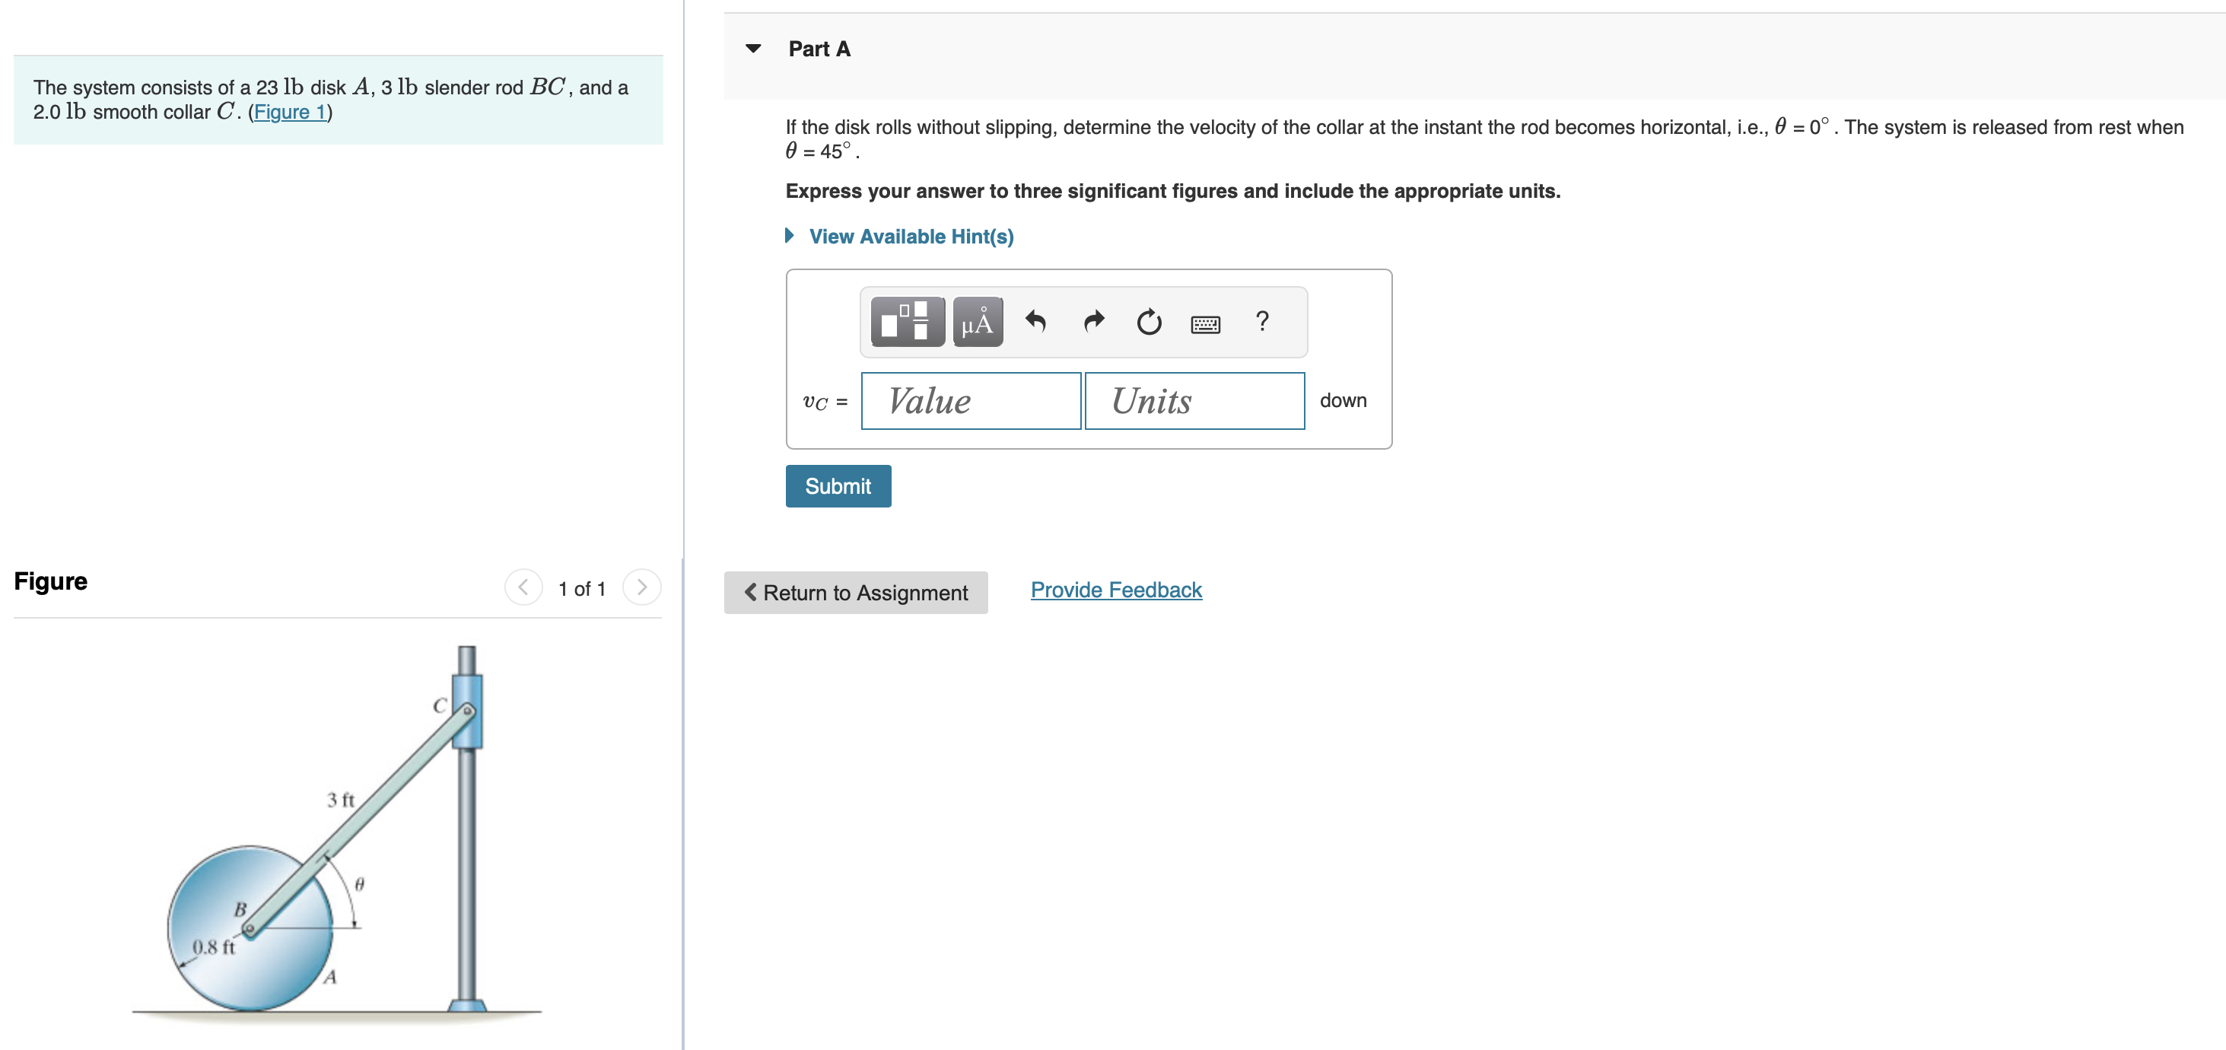Click the Value input field

click(971, 401)
